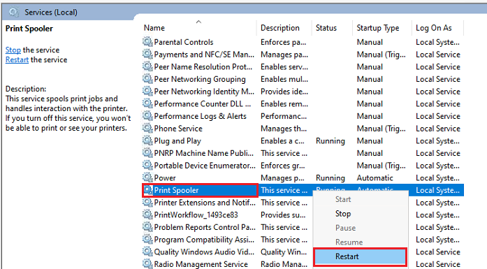Toggle the sort arrow above Name column
Screen dimensions: 487x269
pyautogui.click(x=198, y=22)
